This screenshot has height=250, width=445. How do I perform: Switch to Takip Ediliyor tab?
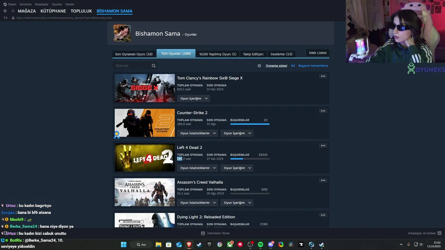coord(253,54)
